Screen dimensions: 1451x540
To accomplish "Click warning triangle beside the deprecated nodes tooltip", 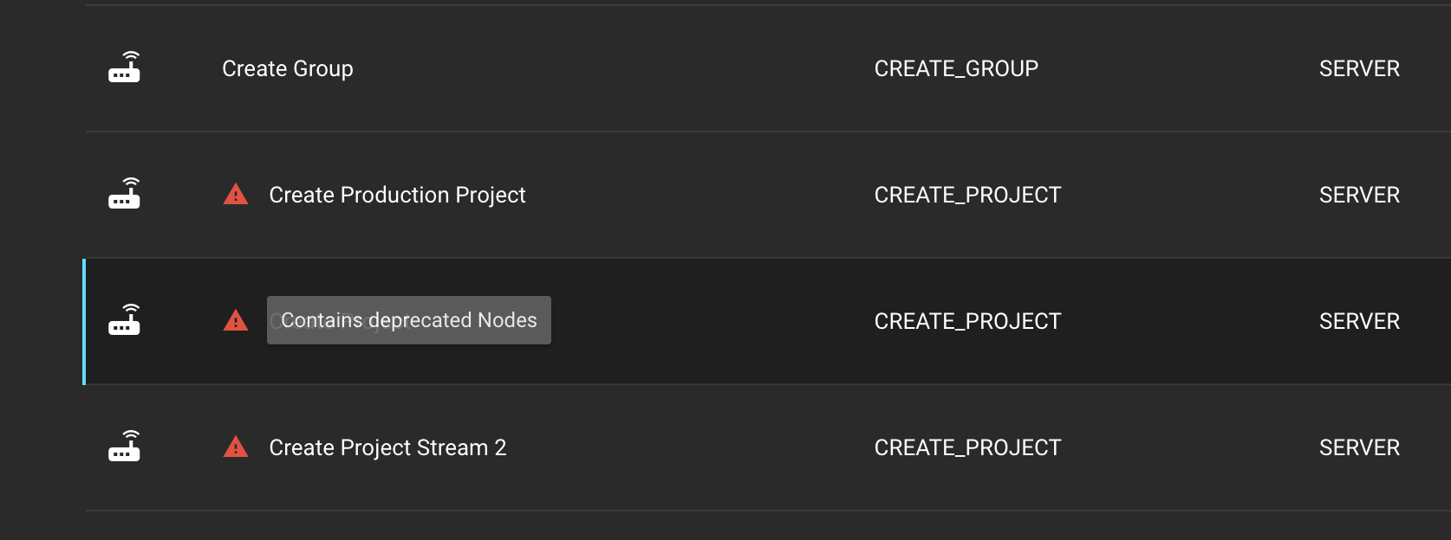I will (x=236, y=321).
